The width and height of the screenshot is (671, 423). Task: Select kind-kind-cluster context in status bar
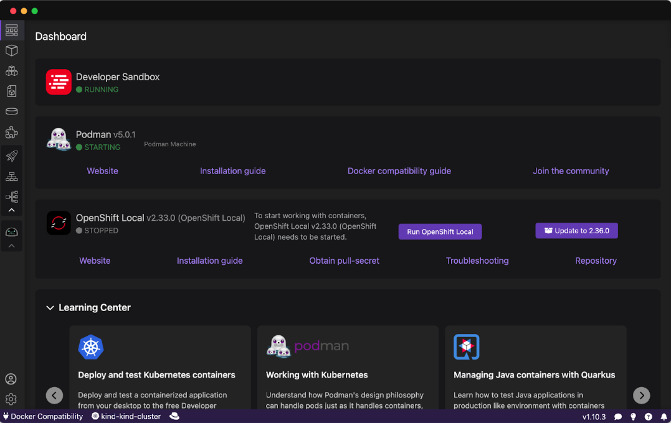126,417
